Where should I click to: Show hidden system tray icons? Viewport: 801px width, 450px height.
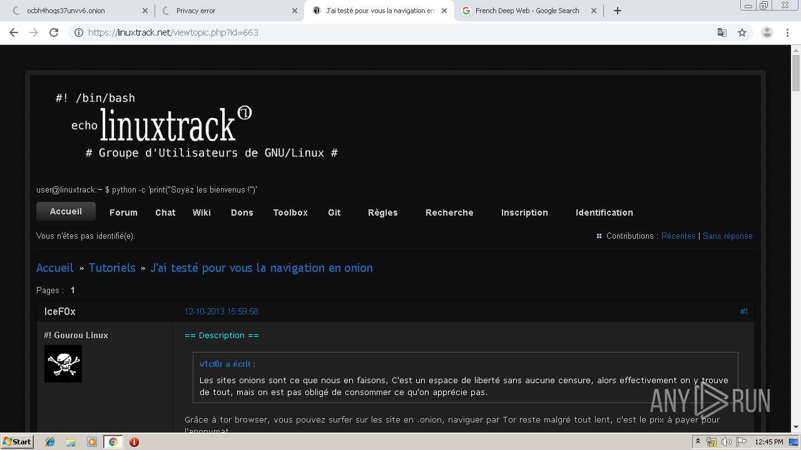point(698,442)
